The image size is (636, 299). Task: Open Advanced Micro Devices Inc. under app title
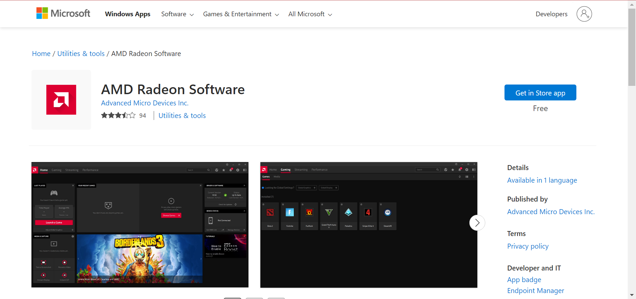click(x=145, y=103)
